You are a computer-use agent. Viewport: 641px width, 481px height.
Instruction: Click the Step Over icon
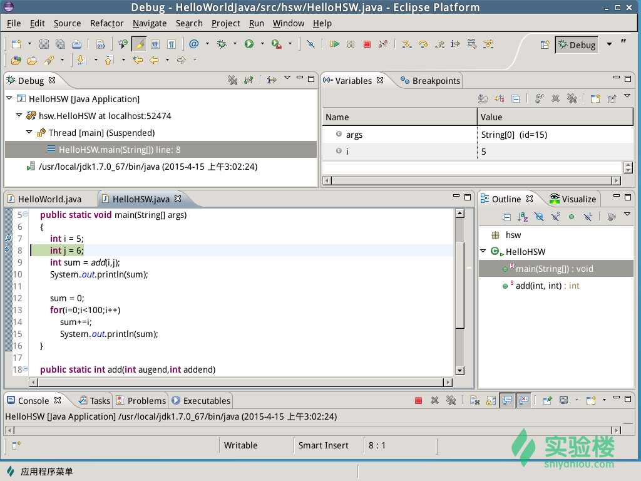(423, 44)
